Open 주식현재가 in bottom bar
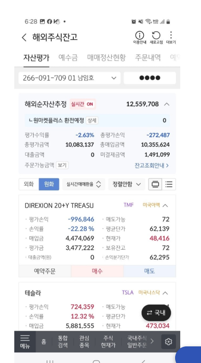Viewport: 201px width, 363px height. (x=108, y=341)
